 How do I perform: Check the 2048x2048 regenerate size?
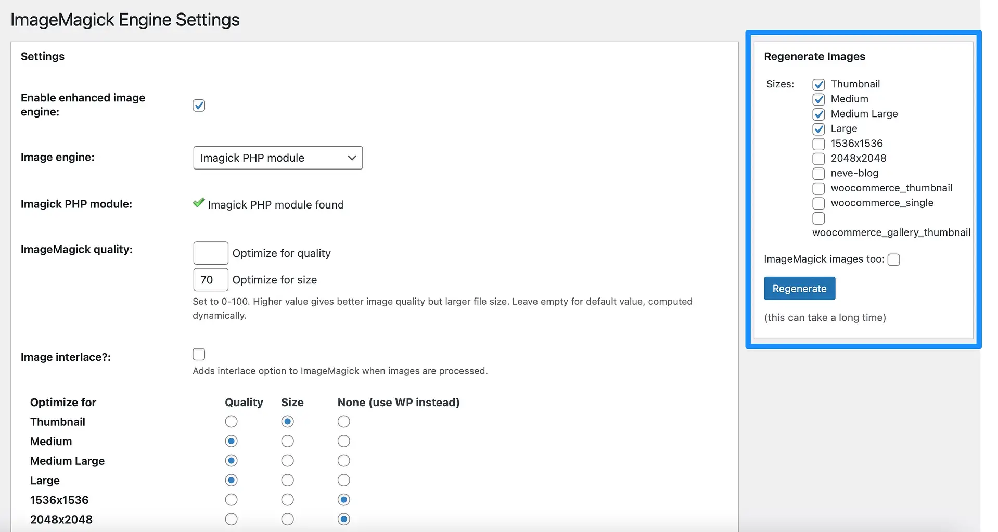point(818,159)
